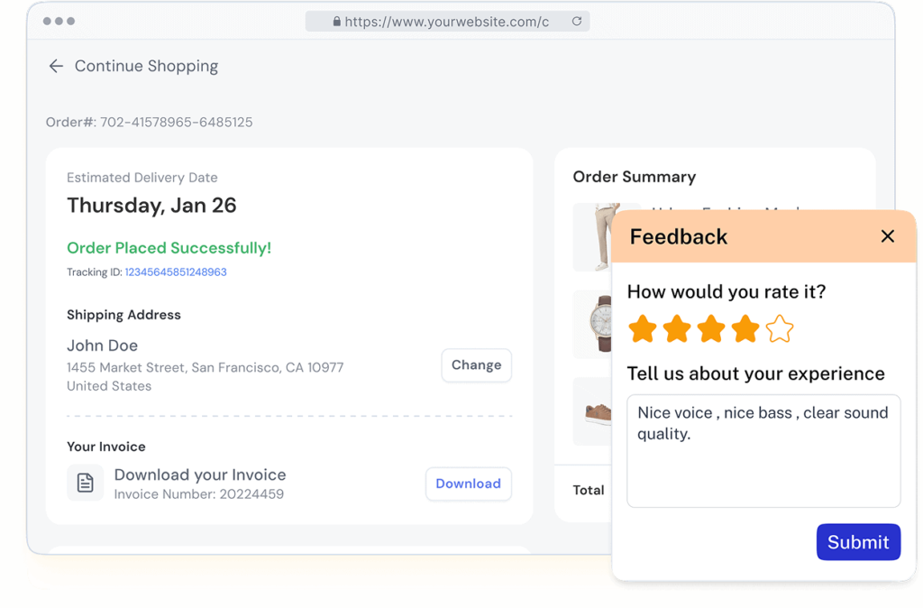Open the pants product thumbnail
The width and height of the screenshot is (923, 608).
[594, 237]
